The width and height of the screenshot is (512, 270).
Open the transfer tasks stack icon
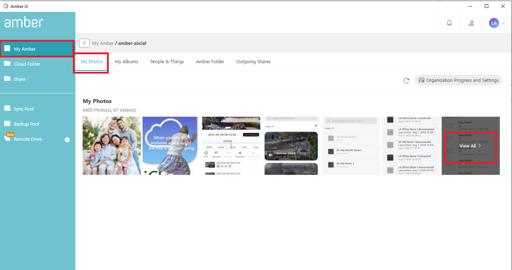(471, 23)
